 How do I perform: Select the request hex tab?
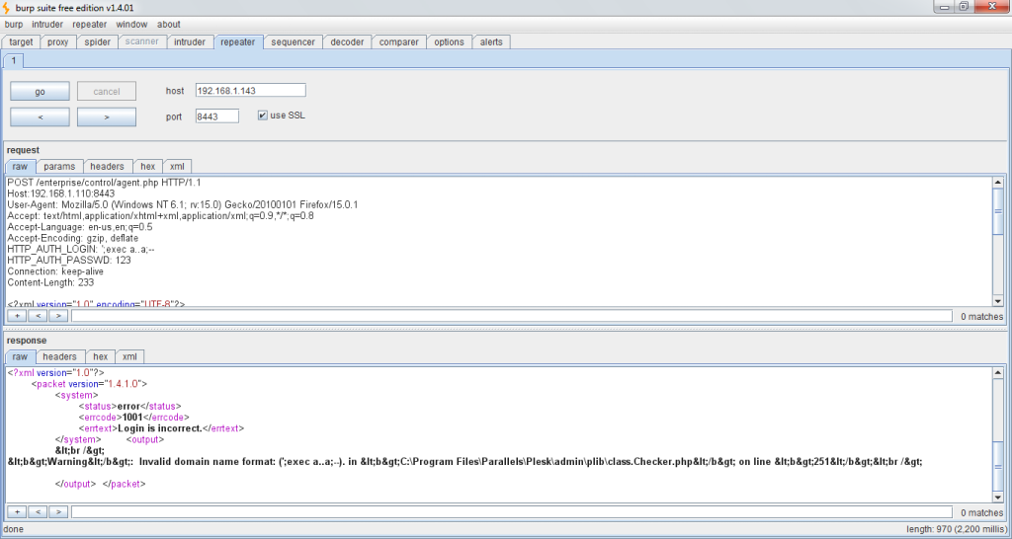tap(148, 167)
